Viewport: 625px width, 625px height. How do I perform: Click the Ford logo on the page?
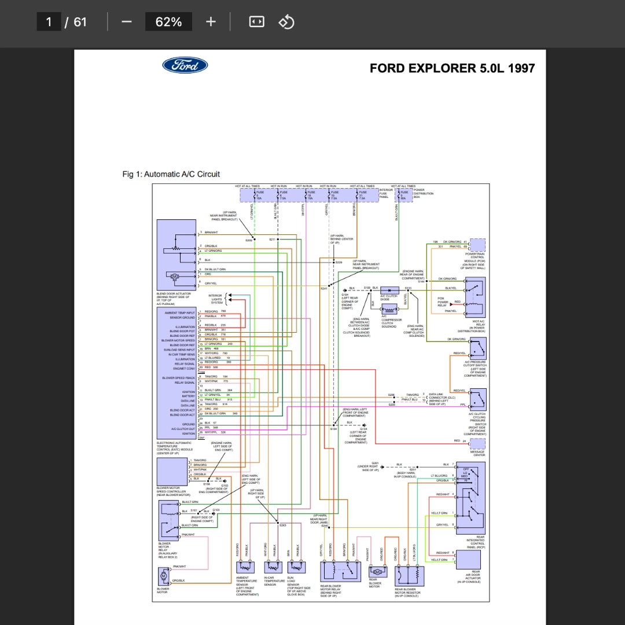(185, 65)
